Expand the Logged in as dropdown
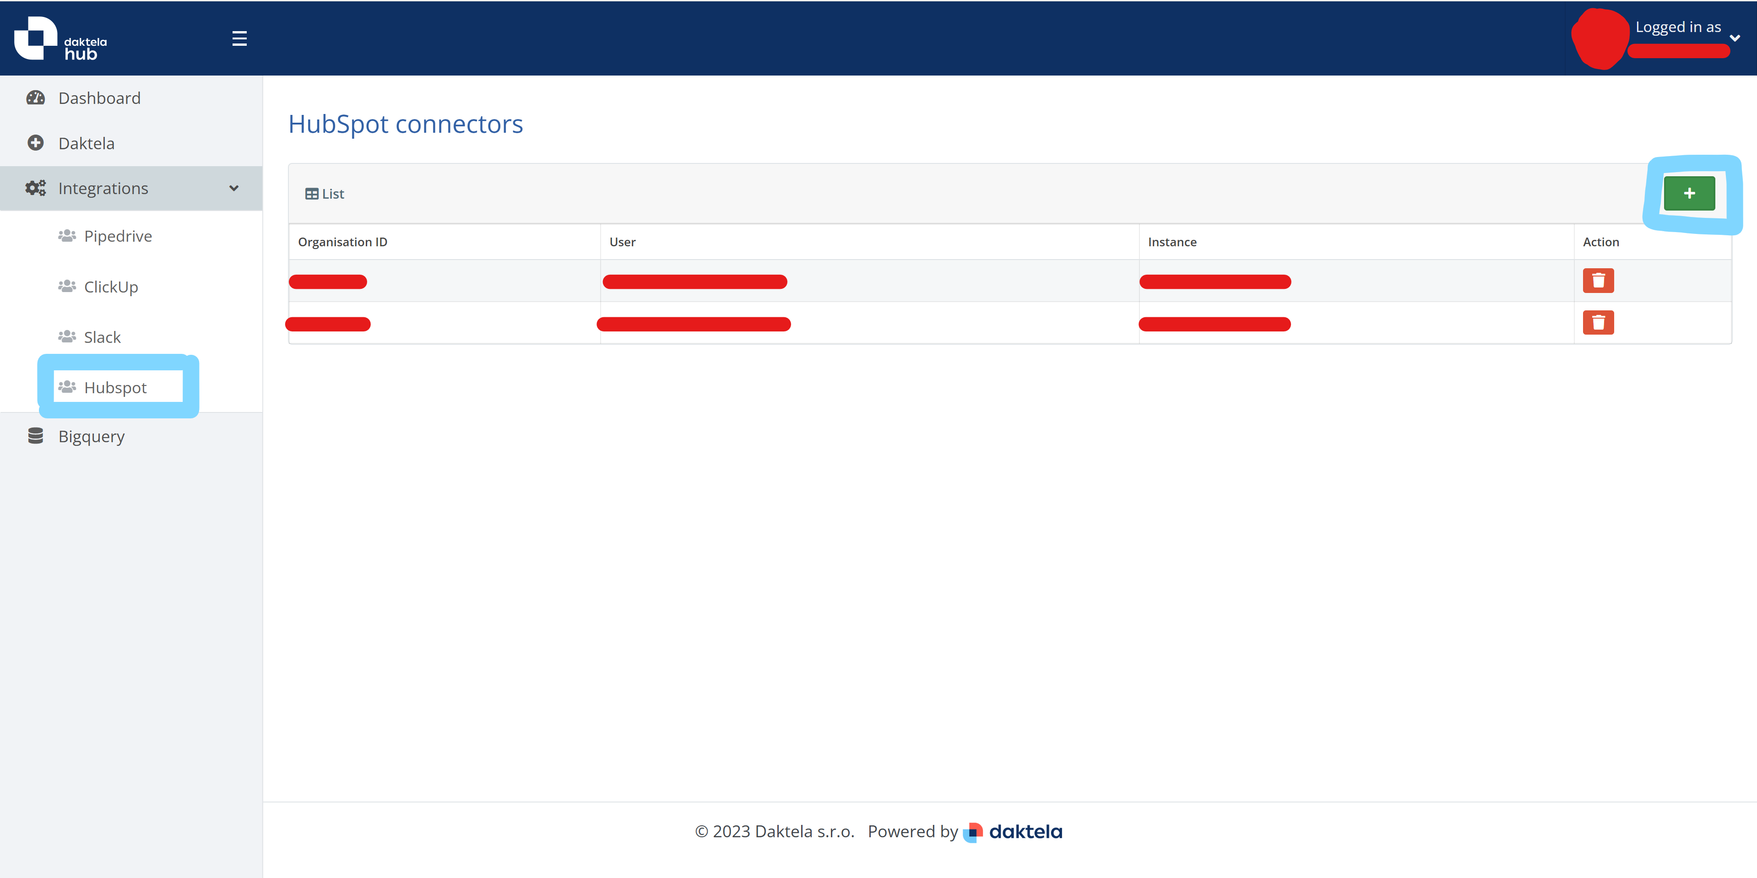Screen dimensions: 1757x878 (x=1735, y=38)
